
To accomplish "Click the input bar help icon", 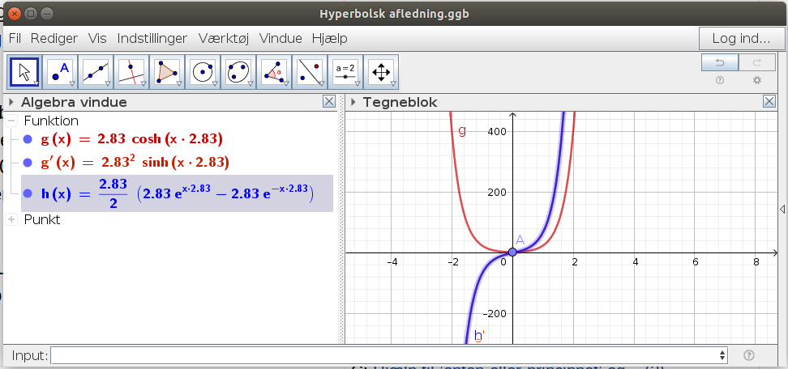I will point(748,355).
